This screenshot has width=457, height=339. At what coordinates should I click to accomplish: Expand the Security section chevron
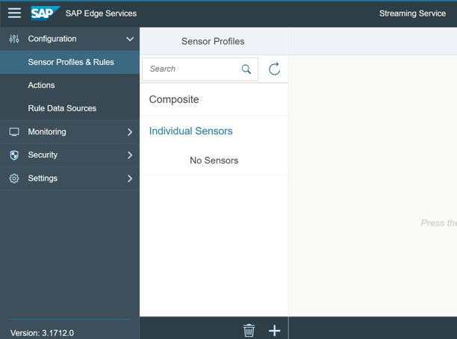click(x=130, y=155)
